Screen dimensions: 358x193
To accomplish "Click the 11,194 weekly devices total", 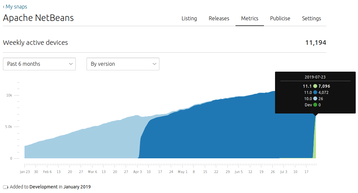I will click(x=316, y=43).
